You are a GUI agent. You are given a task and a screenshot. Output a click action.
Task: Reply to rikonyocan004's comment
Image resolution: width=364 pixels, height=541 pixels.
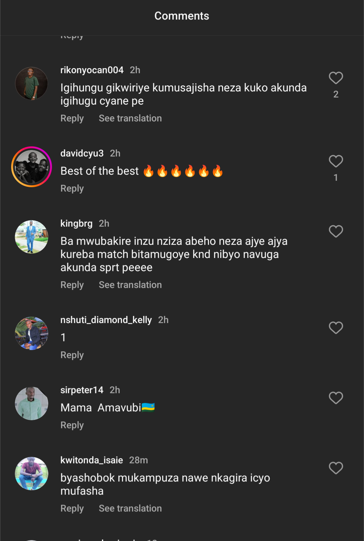click(72, 118)
